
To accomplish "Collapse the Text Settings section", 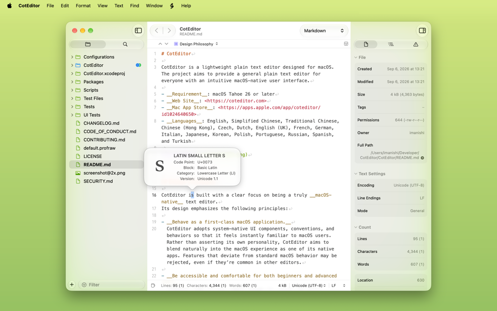I will 356,174.
